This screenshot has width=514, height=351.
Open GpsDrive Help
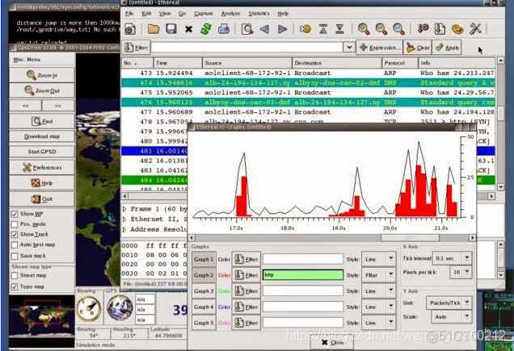(x=42, y=183)
